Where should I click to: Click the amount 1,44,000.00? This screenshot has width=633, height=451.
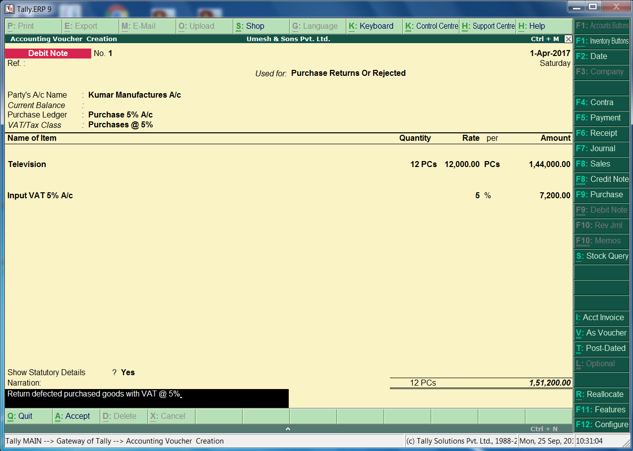(x=550, y=165)
